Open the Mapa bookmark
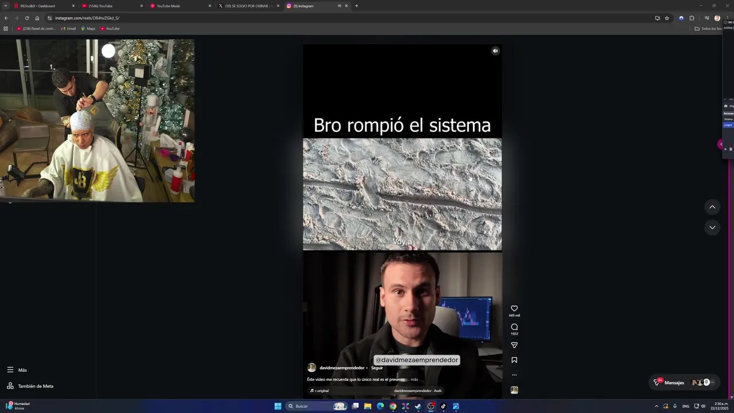The width and height of the screenshot is (734, 413). pos(88,29)
